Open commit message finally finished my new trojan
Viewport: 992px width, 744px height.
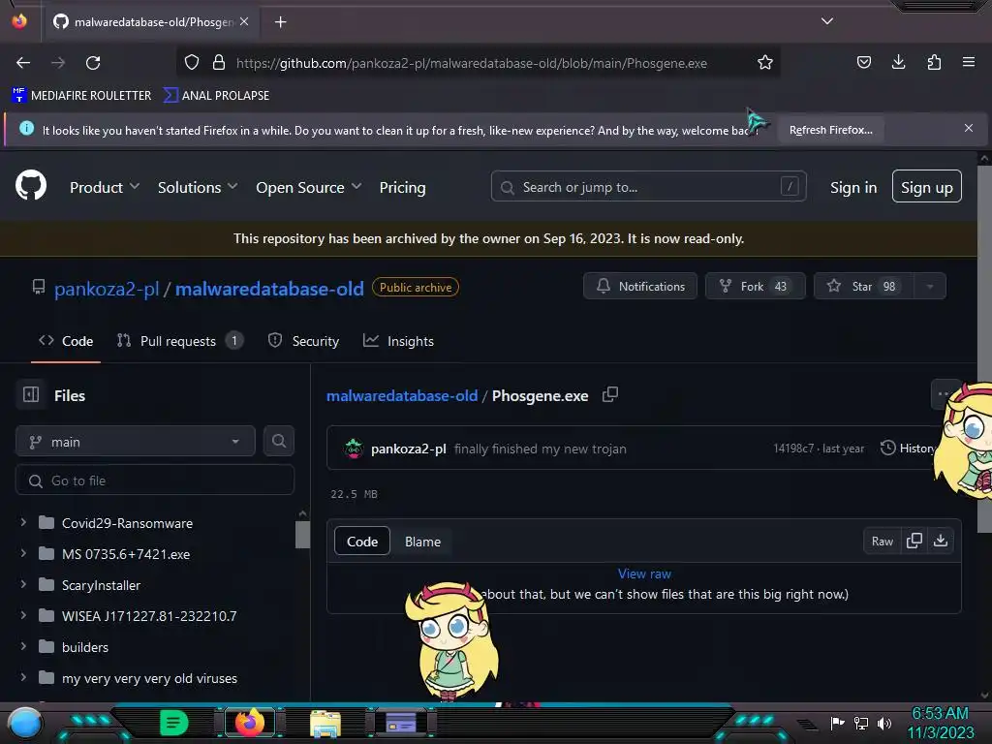click(x=541, y=449)
